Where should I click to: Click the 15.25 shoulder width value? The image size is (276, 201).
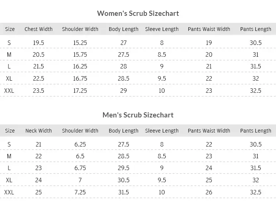pyautogui.click(x=80, y=43)
